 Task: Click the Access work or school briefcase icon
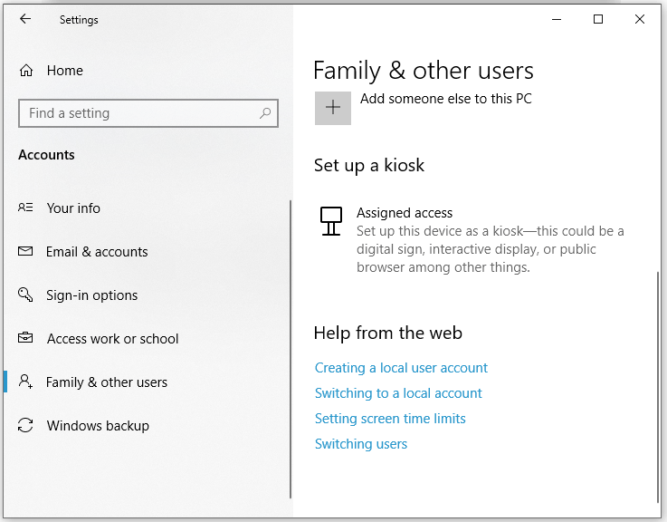click(25, 338)
